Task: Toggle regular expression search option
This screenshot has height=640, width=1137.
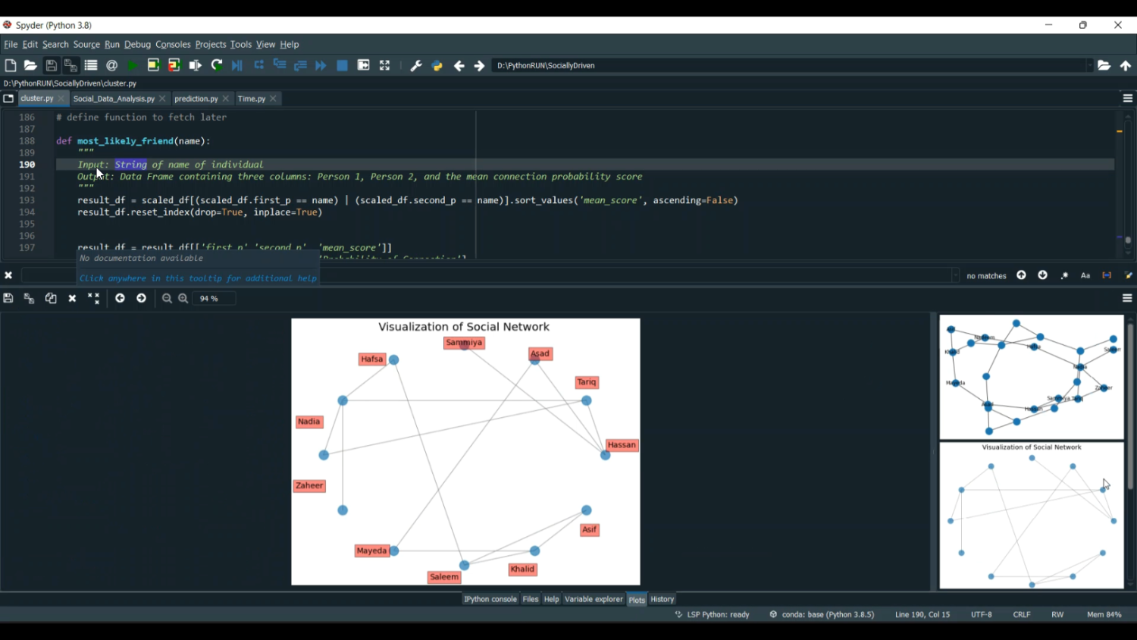Action: (x=1064, y=276)
